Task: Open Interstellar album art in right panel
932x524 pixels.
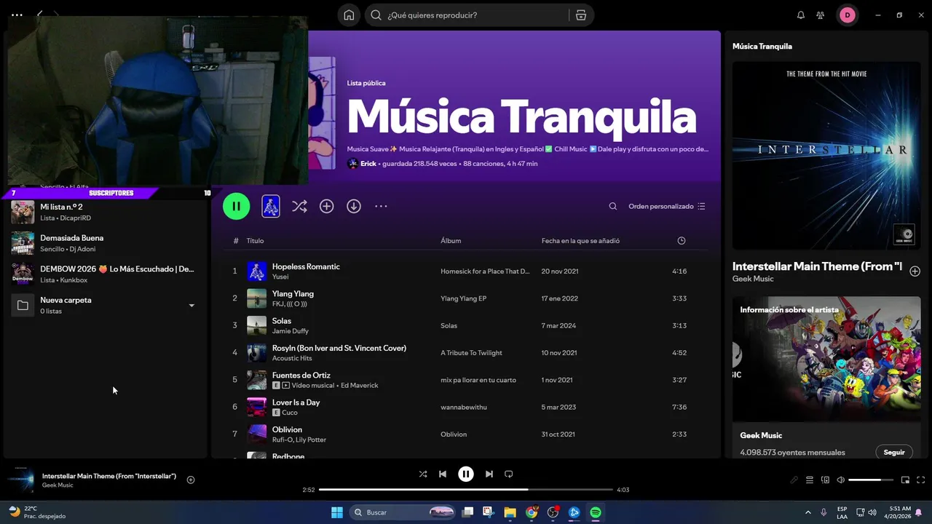Action: (826, 156)
